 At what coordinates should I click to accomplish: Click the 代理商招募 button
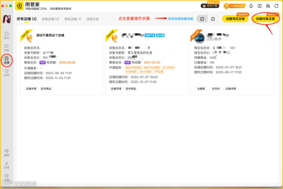[x=234, y=6]
